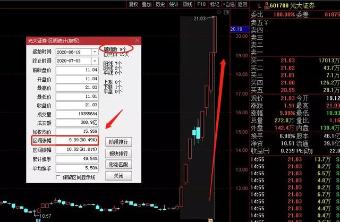Choose 画线 drawing tools item
The height and width of the screenshot is (222, 340).
[x=188, y=4]
